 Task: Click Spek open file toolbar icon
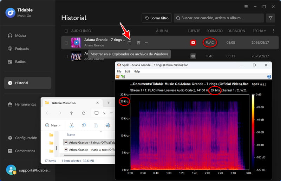[118, 76]
